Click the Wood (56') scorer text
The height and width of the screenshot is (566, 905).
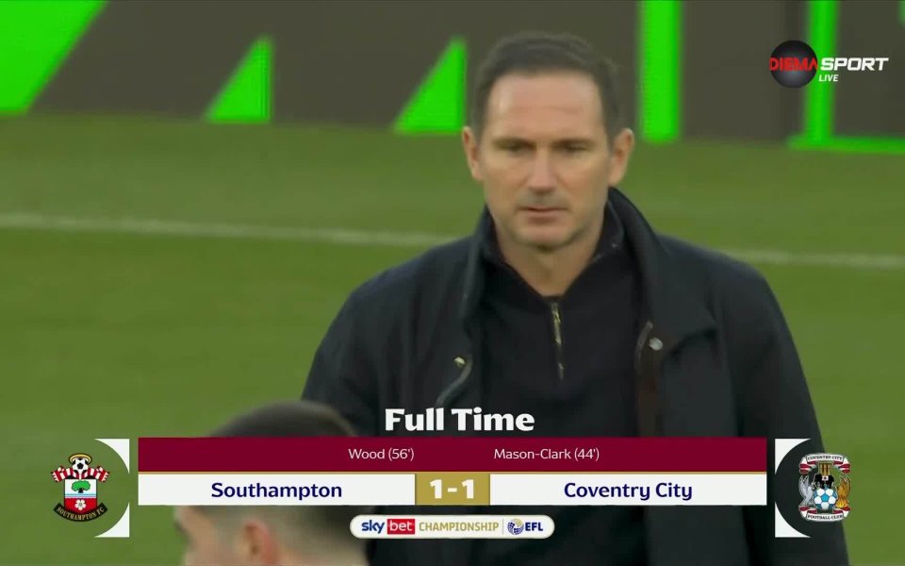click(381, 454)
